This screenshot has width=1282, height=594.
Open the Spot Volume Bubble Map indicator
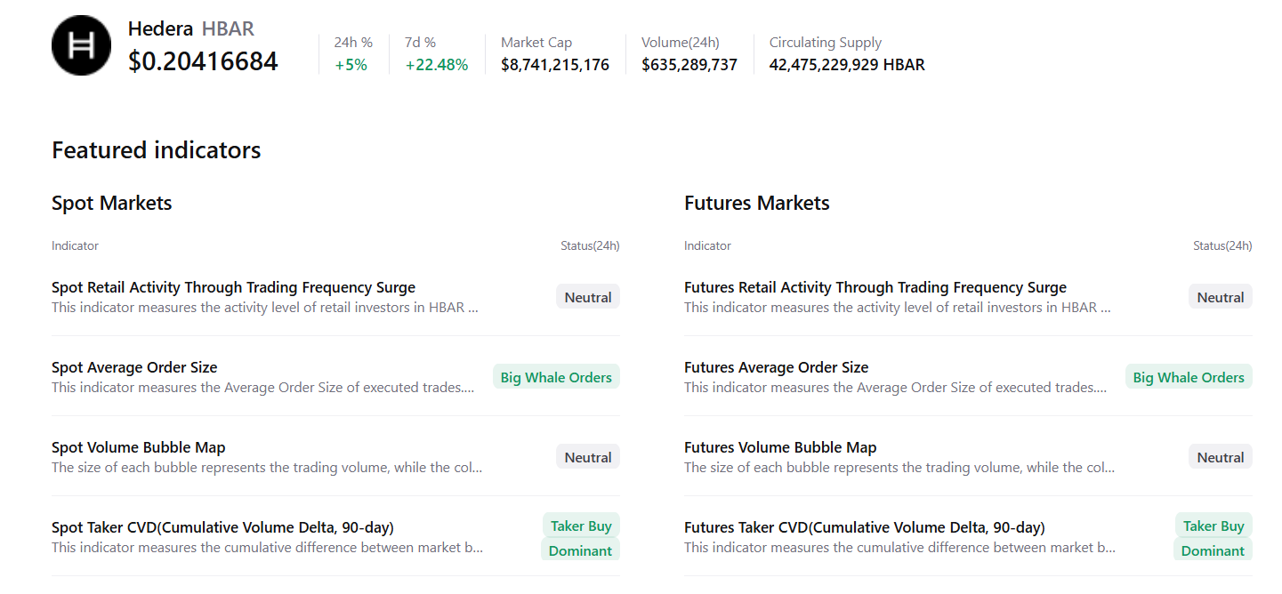tap(138, 446)
